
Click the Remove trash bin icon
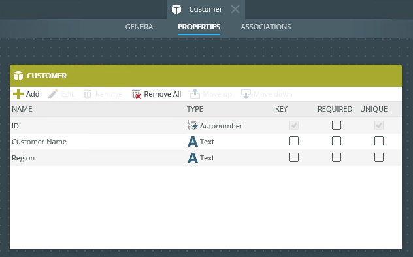(x=88, y=94)
